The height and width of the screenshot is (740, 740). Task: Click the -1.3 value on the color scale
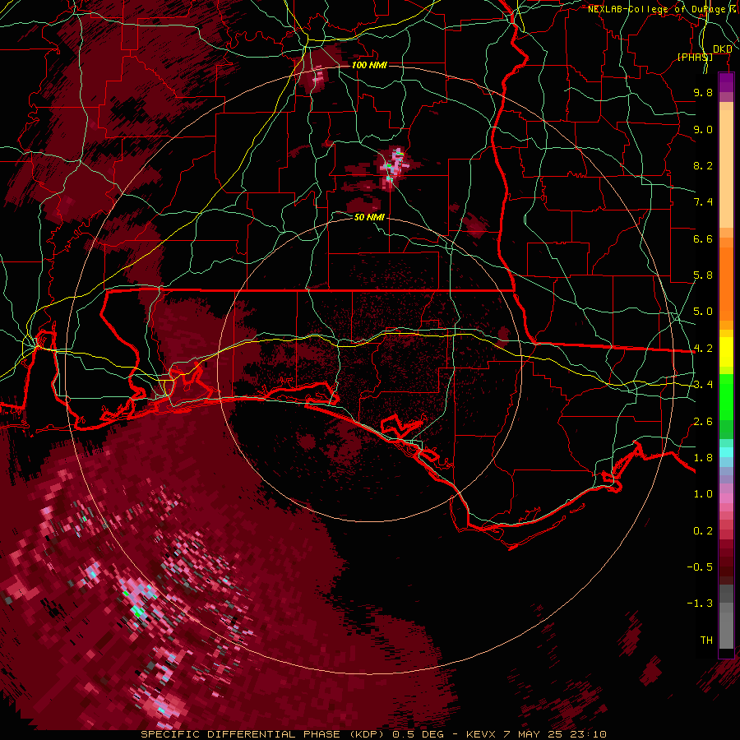700,604
